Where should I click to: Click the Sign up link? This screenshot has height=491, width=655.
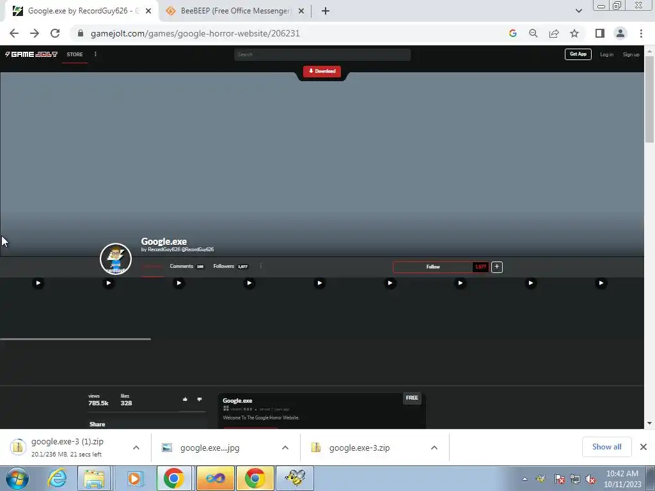tap(631, 54)
